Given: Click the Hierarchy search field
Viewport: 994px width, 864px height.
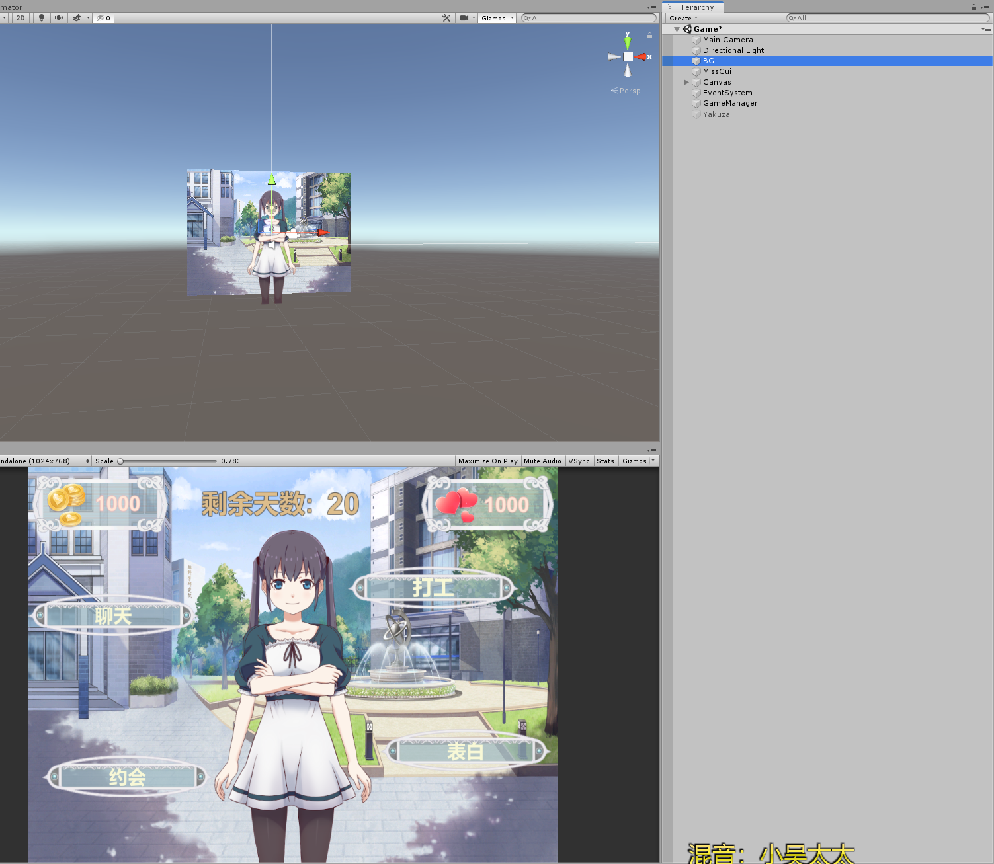Looking at the screenshot, I should pyautogui.click(x=888, y=18).
